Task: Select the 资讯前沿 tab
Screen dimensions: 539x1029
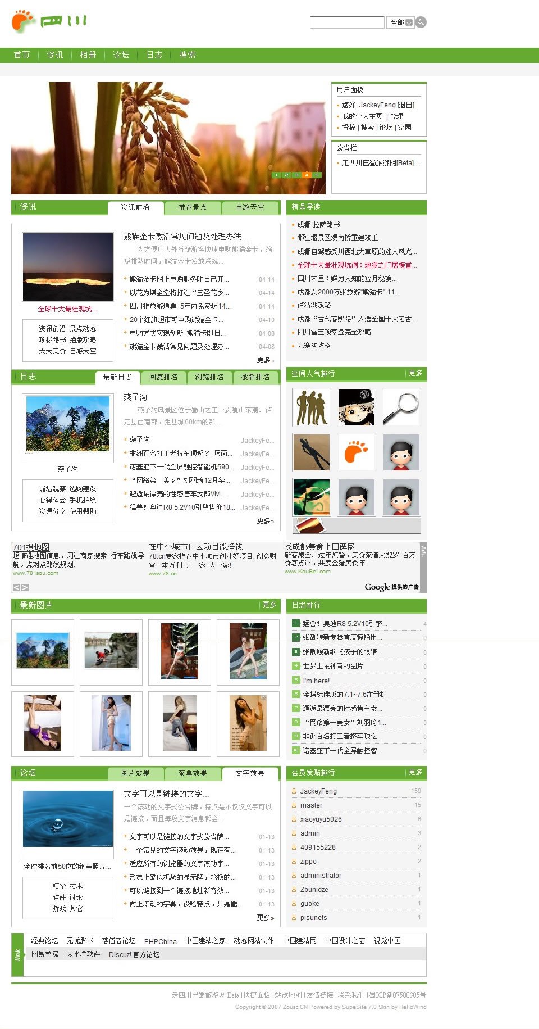Action: 135,207
